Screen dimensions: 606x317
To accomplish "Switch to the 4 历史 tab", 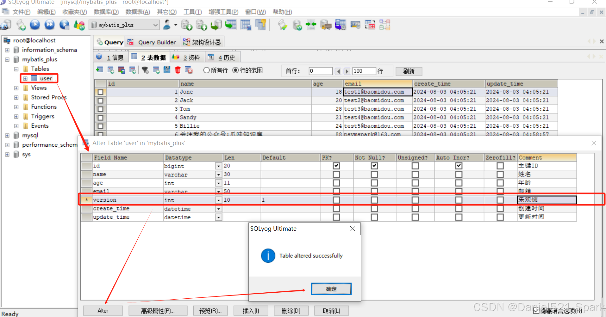I will click(x=222, y=57).
